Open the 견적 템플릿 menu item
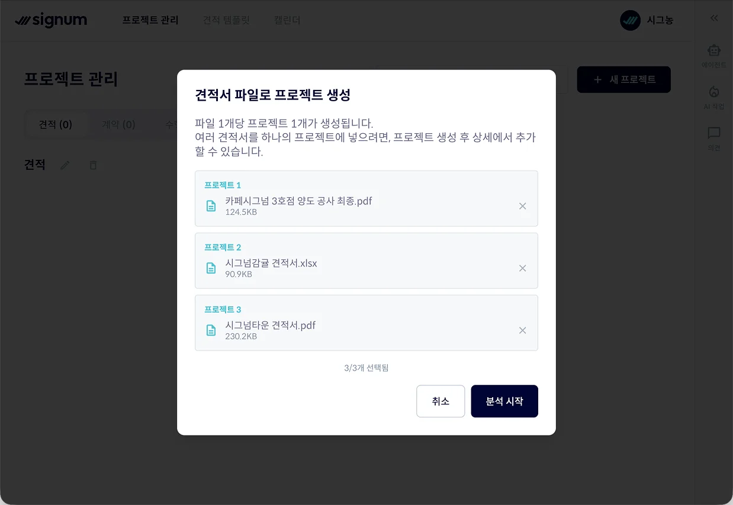This screenshot has width=733, height=505. (227, 20)
